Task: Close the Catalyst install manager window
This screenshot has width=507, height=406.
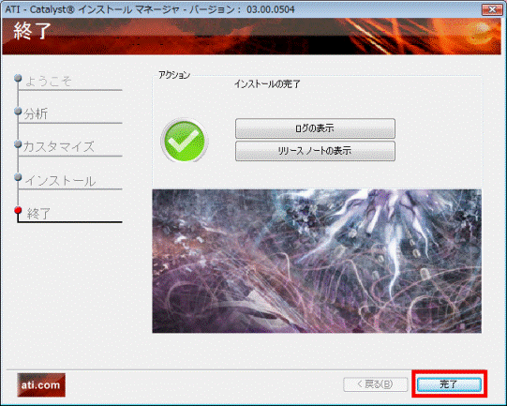Action: pyautogui.click(x=492, y=9)
